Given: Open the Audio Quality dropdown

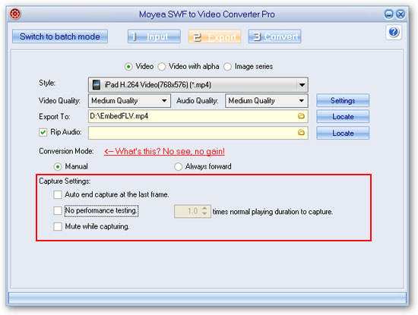Looking at the screenshot, I should click(x=302, y=101).
